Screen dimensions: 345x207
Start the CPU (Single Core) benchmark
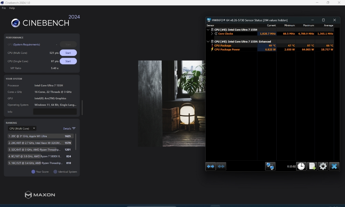tap(68, 61)
